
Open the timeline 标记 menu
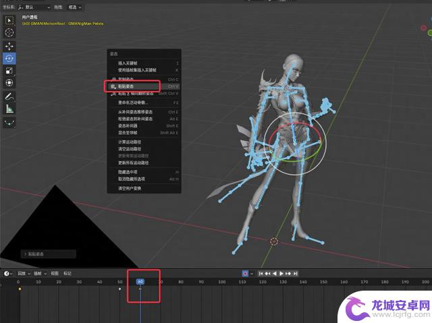67,274
